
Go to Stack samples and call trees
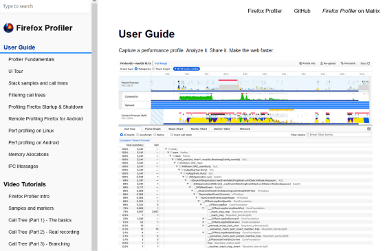38,83
